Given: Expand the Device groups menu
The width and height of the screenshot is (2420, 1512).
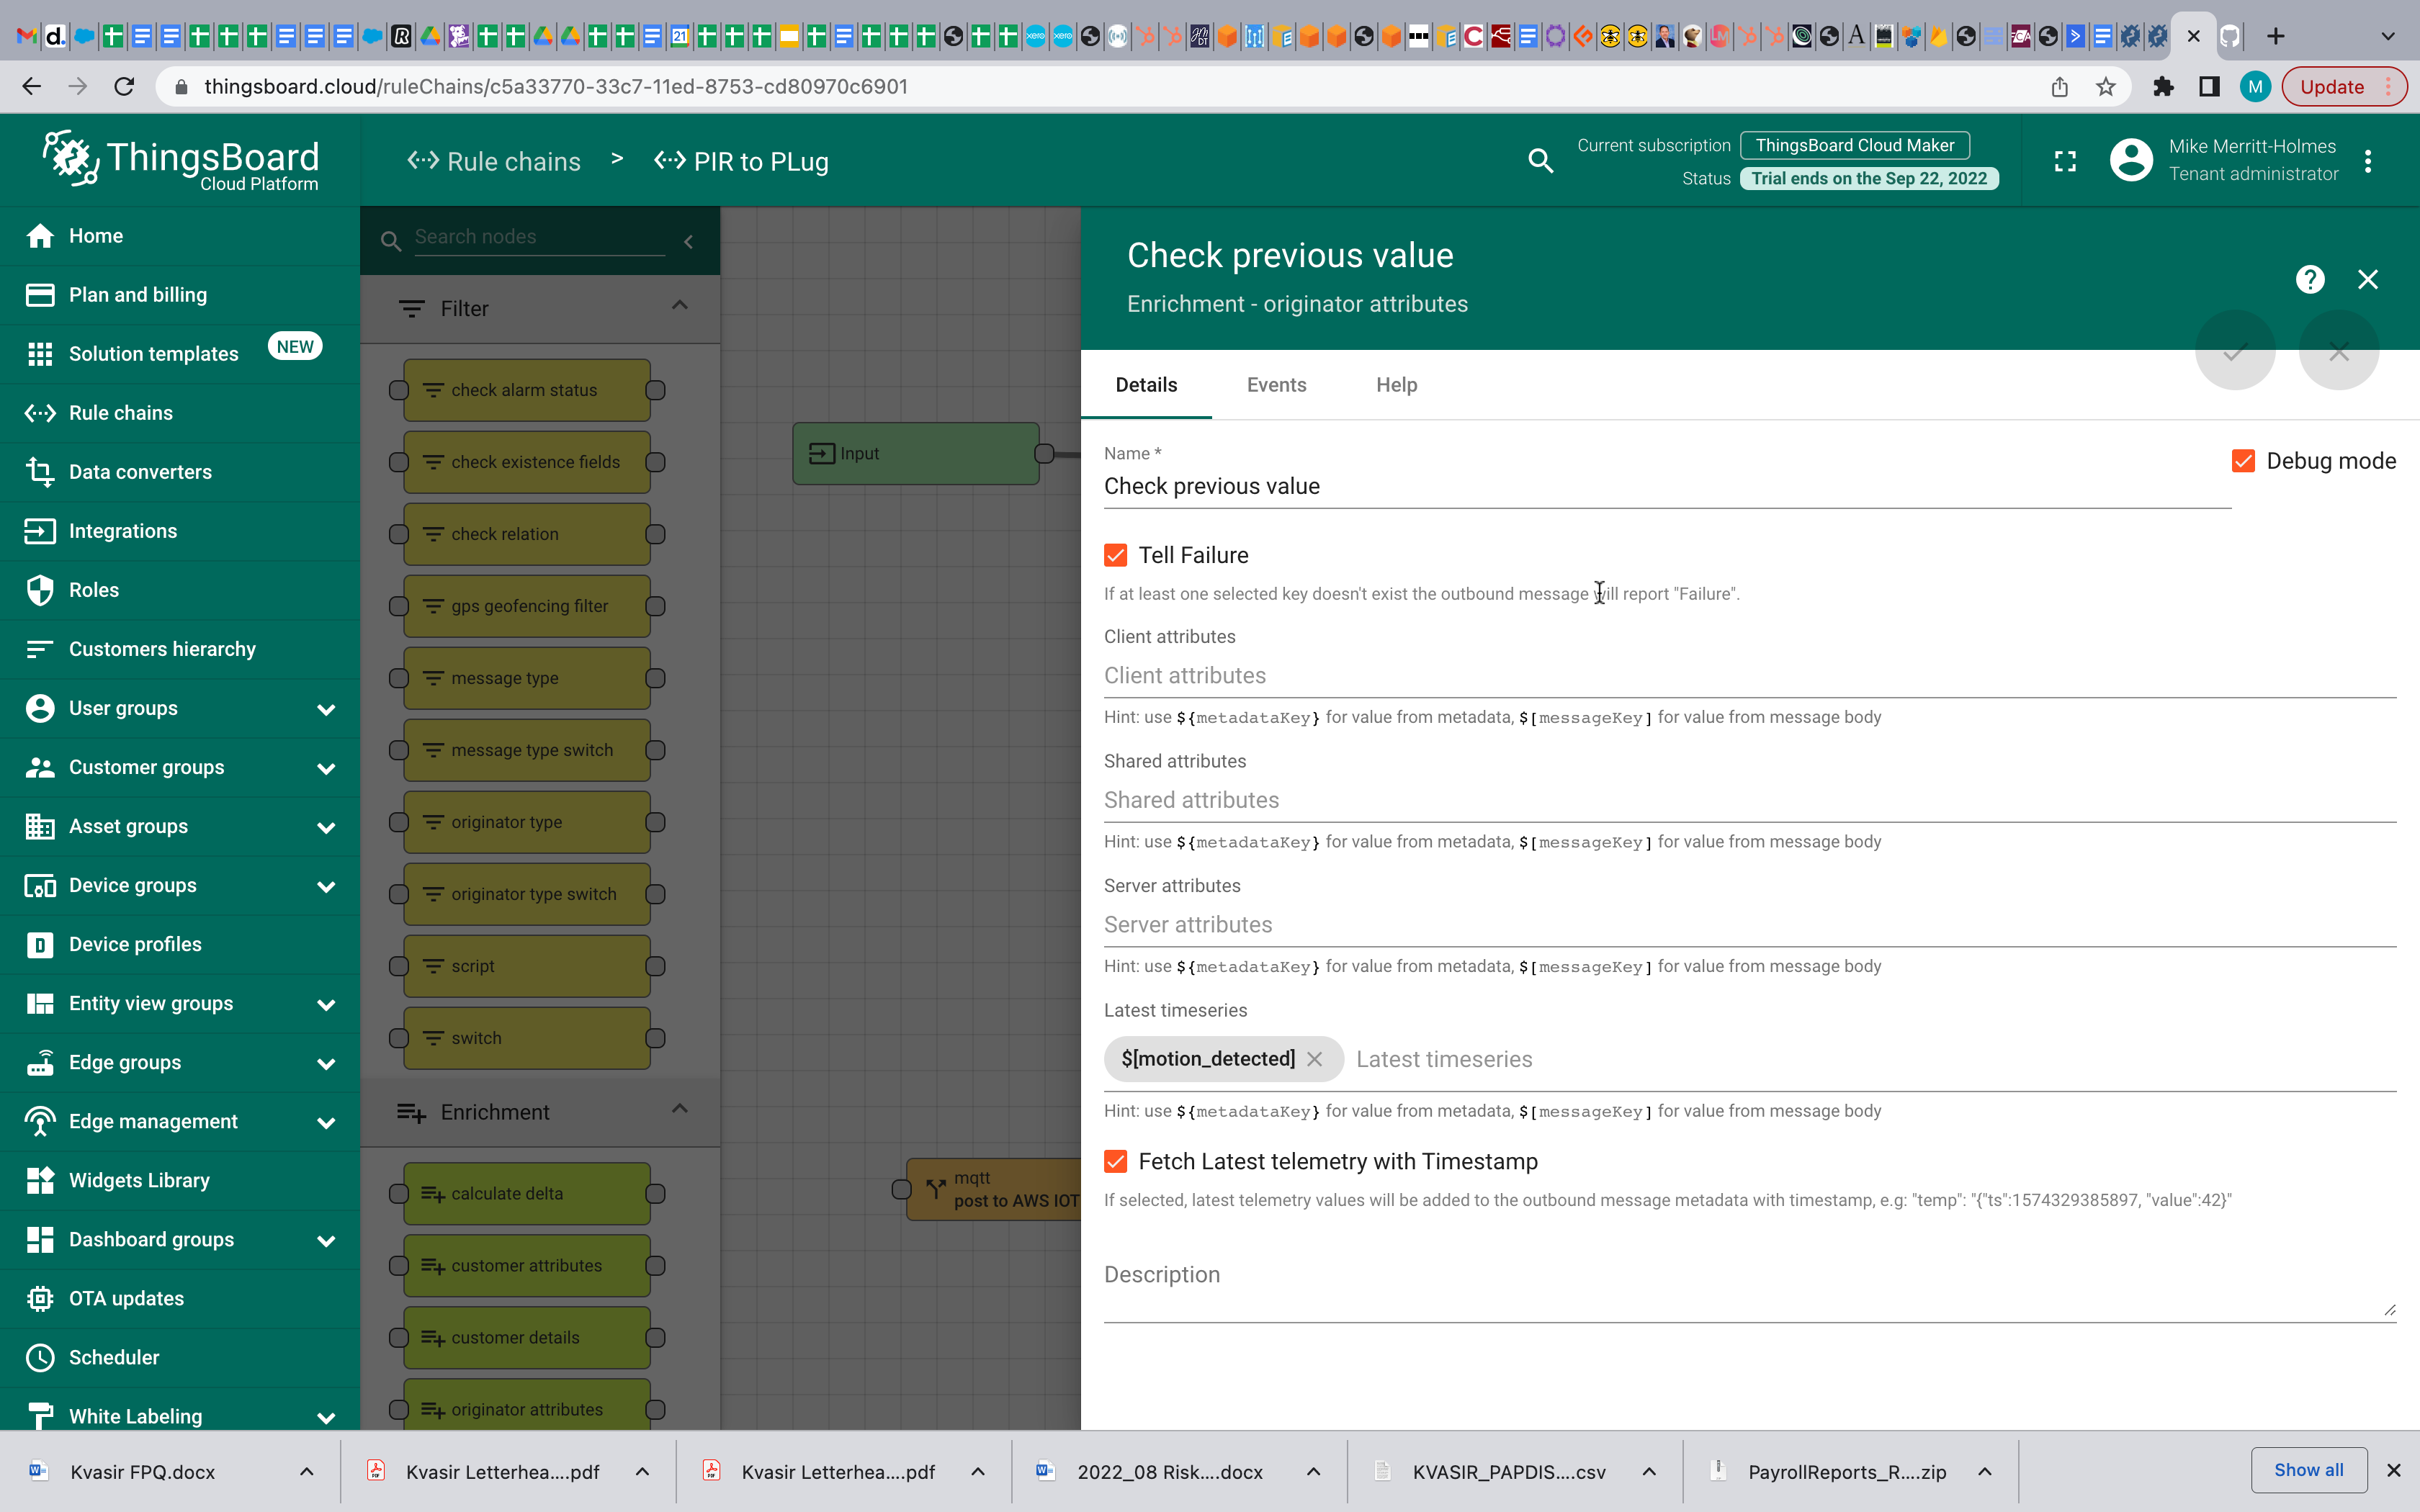Looking at the screenshot, I should coord(325,886).
